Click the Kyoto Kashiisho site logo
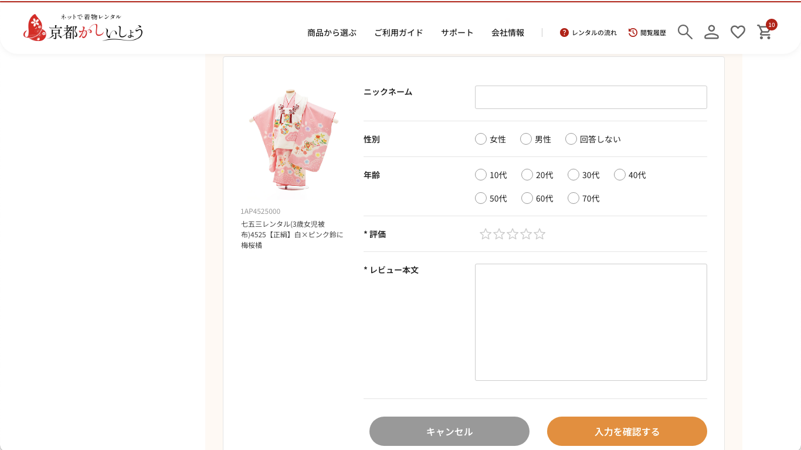Viewport: 801px width, 450px height. (x=83, y=28)
